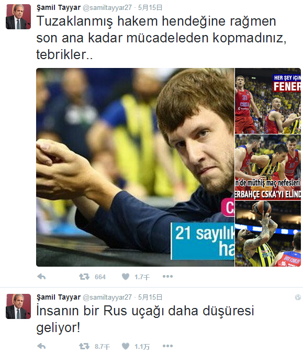Retweet the first tweet with 664 retweets
Image resolution: width=303 pixels, height=354 pixels.
[84, 277]
